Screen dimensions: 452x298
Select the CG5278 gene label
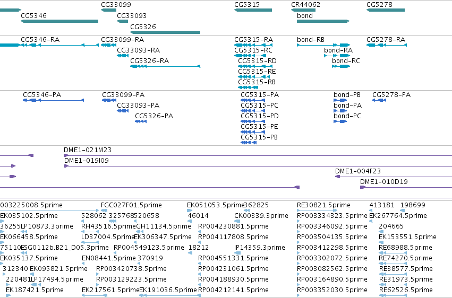click(379, 5)
